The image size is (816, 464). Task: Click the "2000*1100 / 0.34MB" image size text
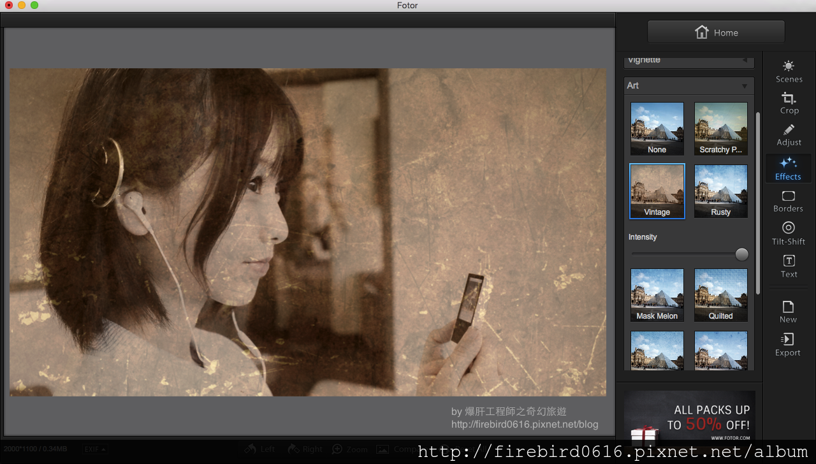click(36, 449)
